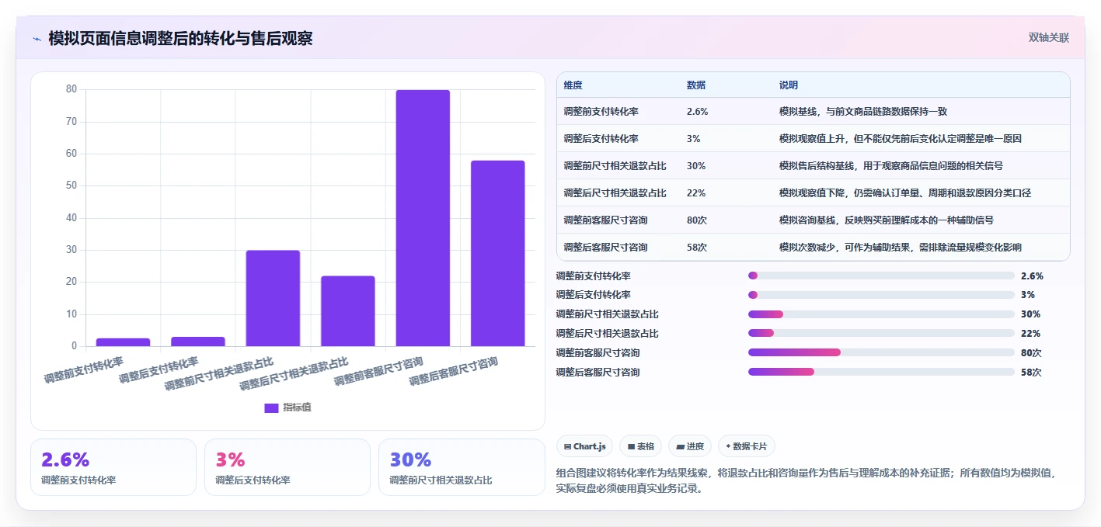Click the 30% progress bar for 调整前尺寸相关退款占比
The width and height of the screenshot is (1101, 527).
(881, 314)
